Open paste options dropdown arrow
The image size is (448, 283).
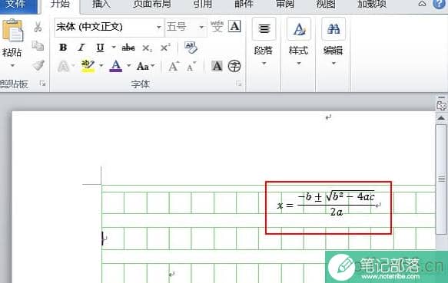(x=12, y=66)
